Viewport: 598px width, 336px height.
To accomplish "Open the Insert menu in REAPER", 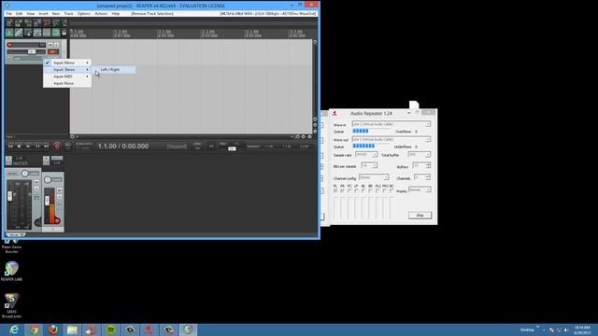I will point(43,14).
